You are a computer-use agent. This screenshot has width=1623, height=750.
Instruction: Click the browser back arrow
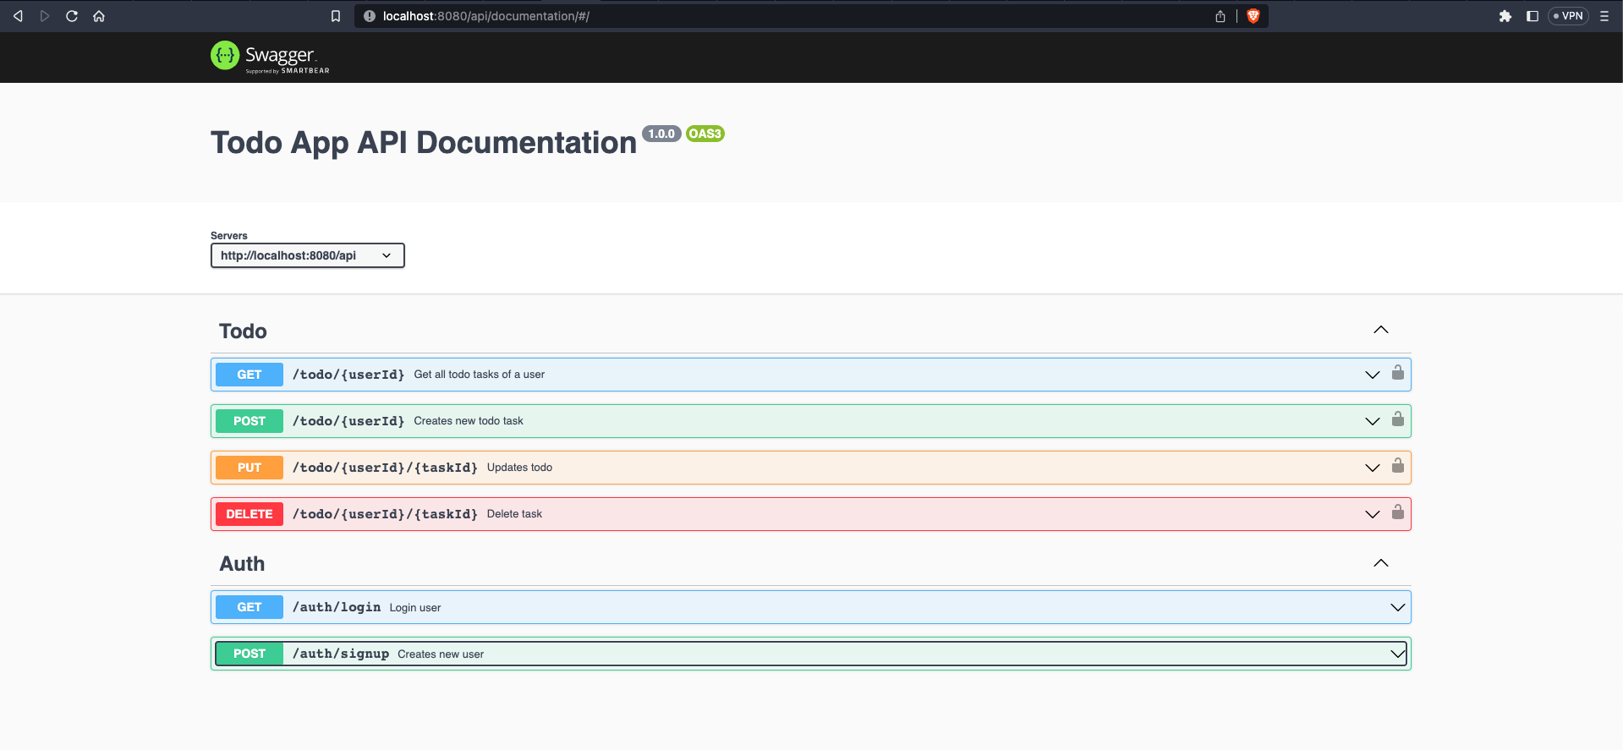[x=18, y=16]
